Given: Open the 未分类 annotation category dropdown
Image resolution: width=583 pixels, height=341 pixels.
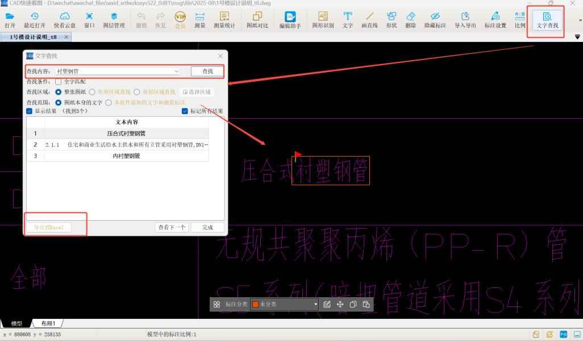Looking at the screenshot, I should (x=316, y=304).
